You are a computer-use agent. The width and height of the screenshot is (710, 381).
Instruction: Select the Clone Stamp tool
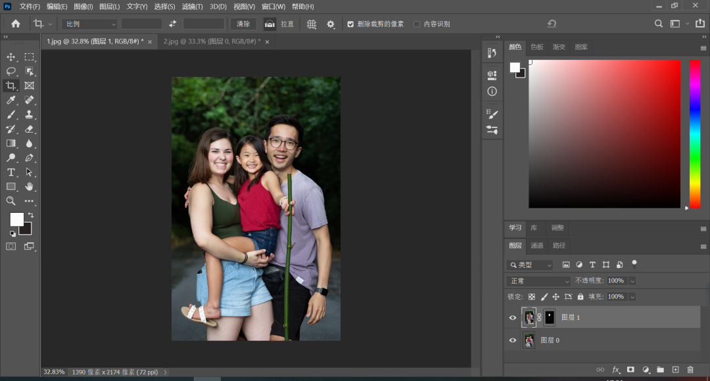tap(30, 114)
